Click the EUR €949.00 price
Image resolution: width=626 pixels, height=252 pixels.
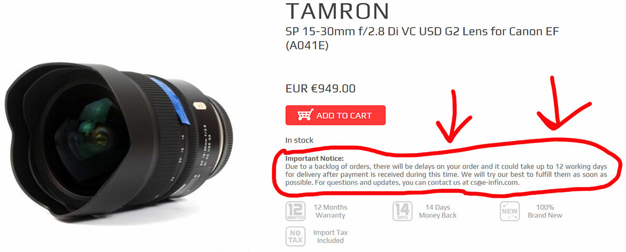pos(320,89)
